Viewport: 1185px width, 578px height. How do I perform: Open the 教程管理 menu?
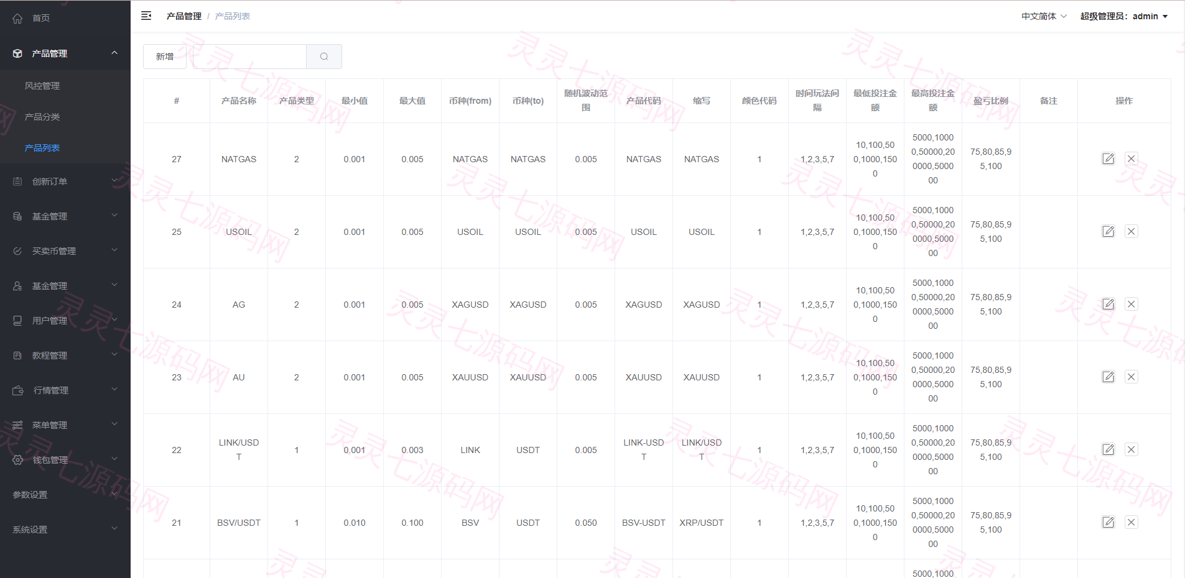pyautogui.click(x=65, y=356)
